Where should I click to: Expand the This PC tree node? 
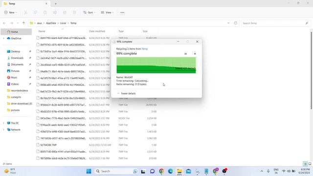3,123
